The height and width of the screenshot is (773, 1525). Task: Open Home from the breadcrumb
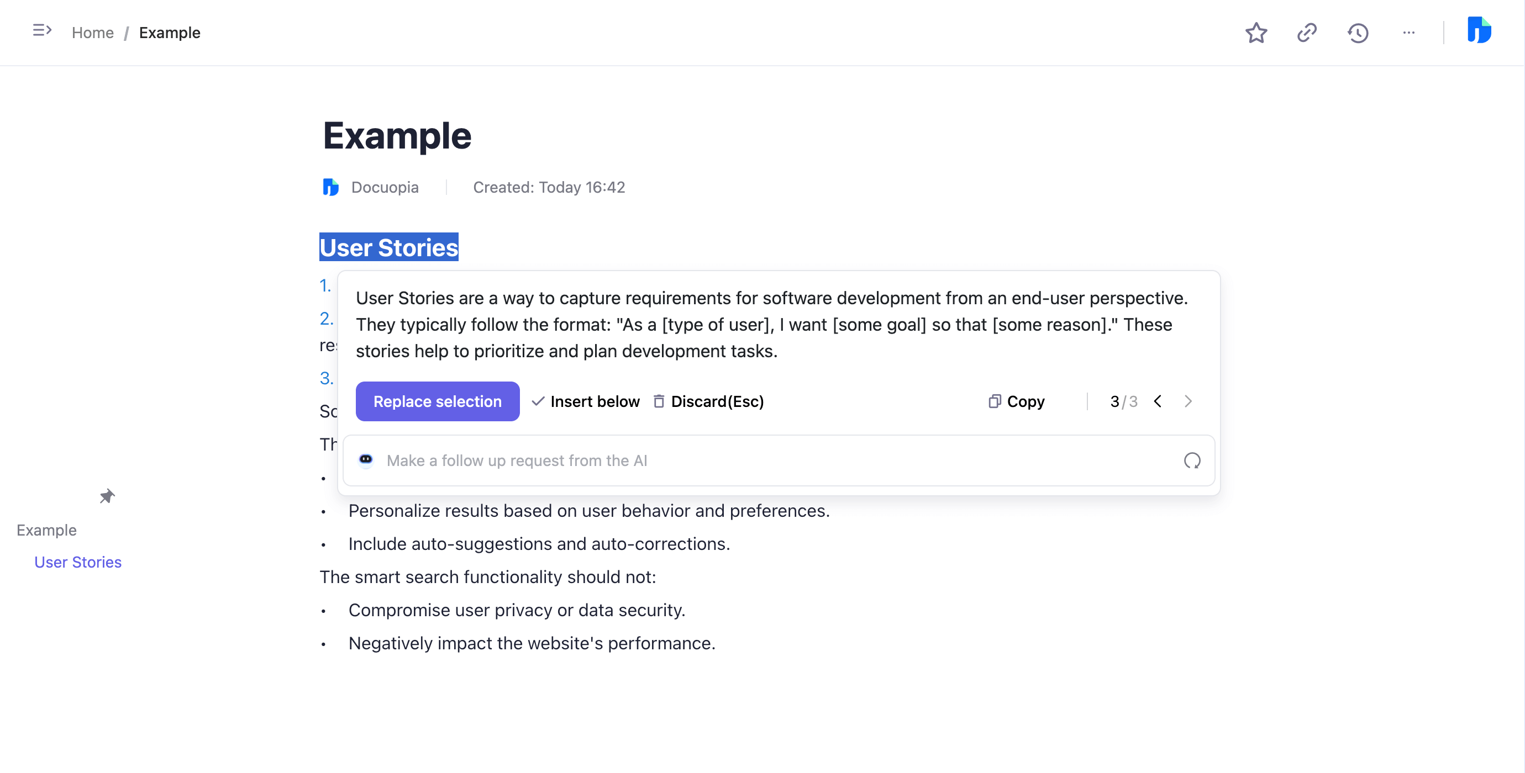pos(92,33)
